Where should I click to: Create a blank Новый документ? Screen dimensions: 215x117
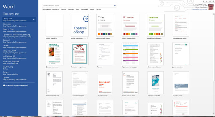point(54,25)
